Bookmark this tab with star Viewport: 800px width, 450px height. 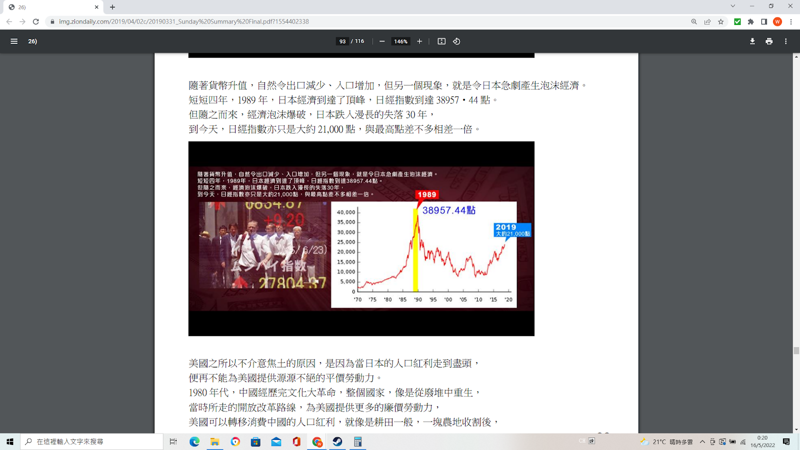coord(721,21)
